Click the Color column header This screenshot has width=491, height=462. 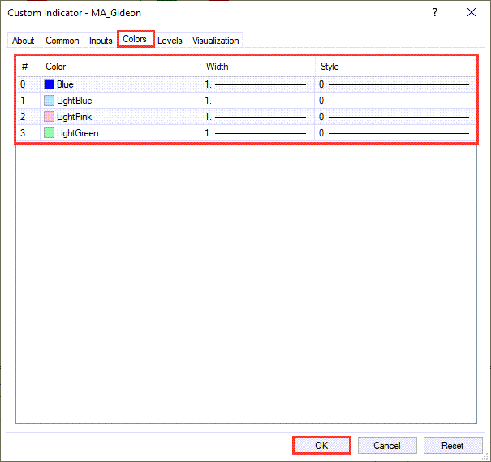(121, 67)
